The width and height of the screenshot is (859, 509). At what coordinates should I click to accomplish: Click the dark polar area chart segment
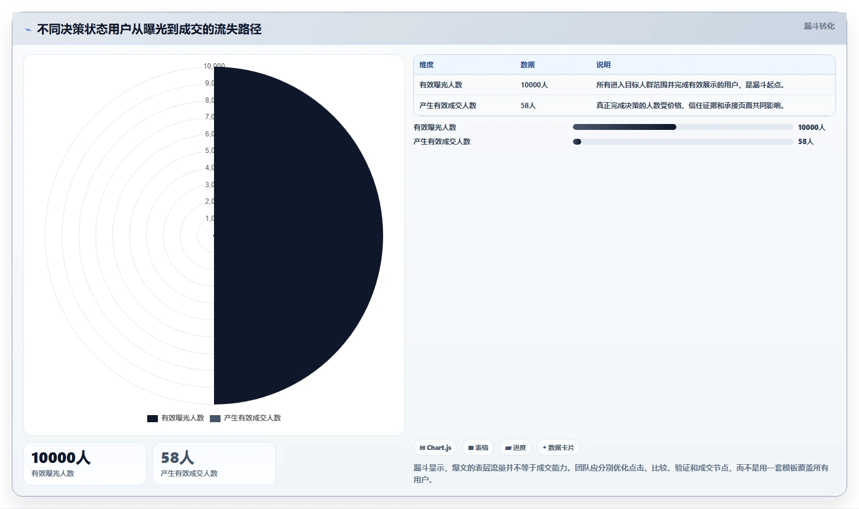[298, 236]
